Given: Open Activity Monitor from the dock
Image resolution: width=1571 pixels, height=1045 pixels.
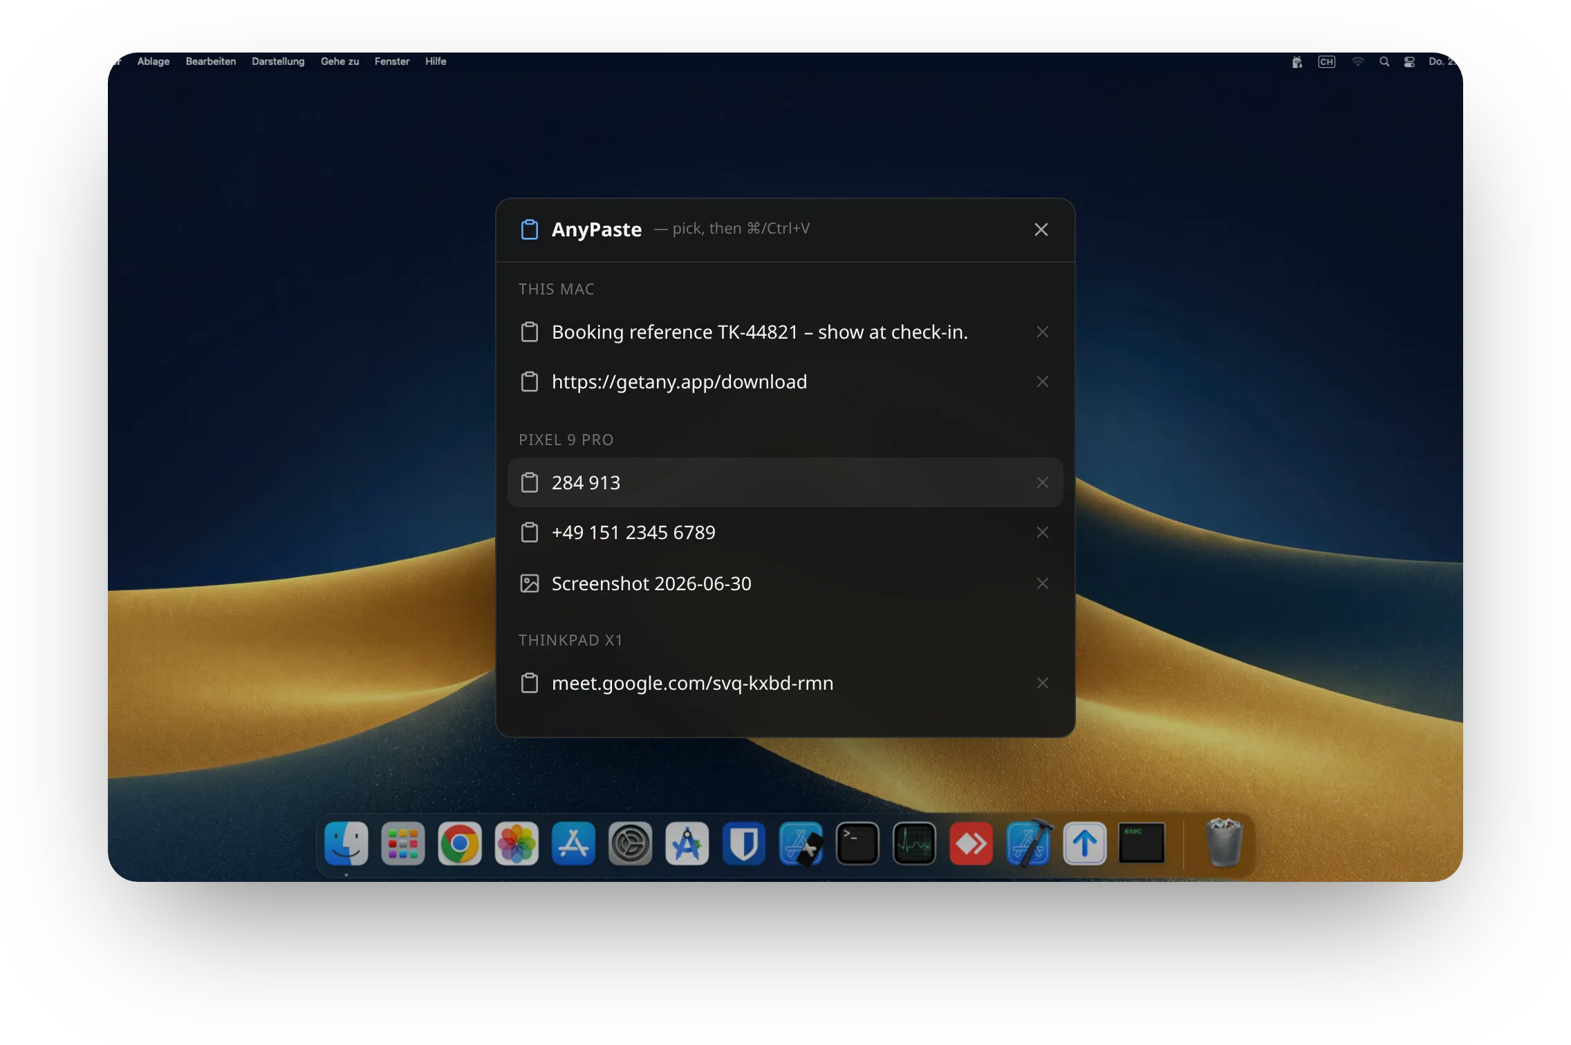Looking at the screenshot, I should (x=914, y=843).
